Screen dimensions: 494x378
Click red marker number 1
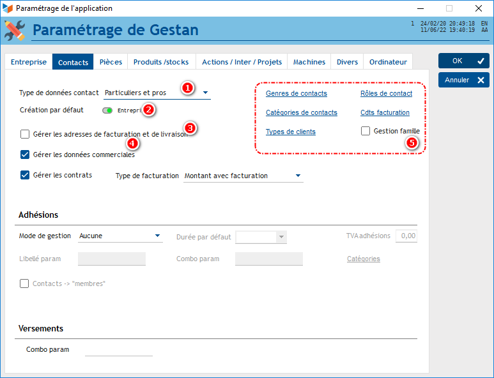click(187, 88)
